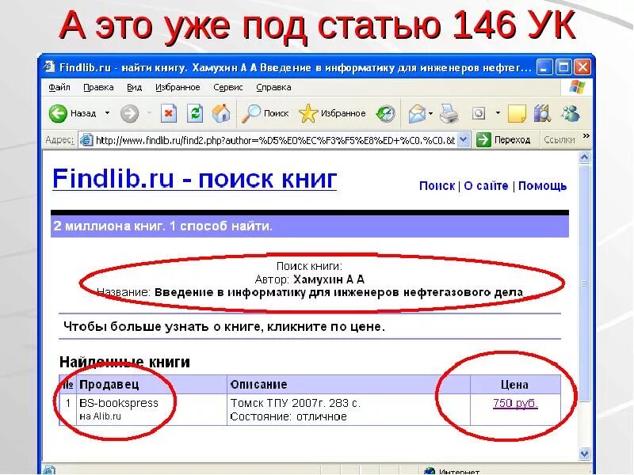Click the vertical scrollbar thumb
Image resolution: width=634 pixels, height=475 pixels.
(584, 283)
